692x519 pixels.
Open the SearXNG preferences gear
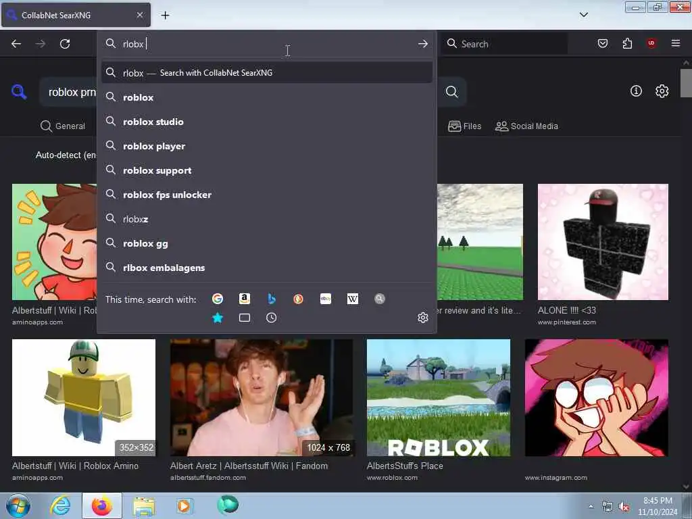click(x=662, y=91)
